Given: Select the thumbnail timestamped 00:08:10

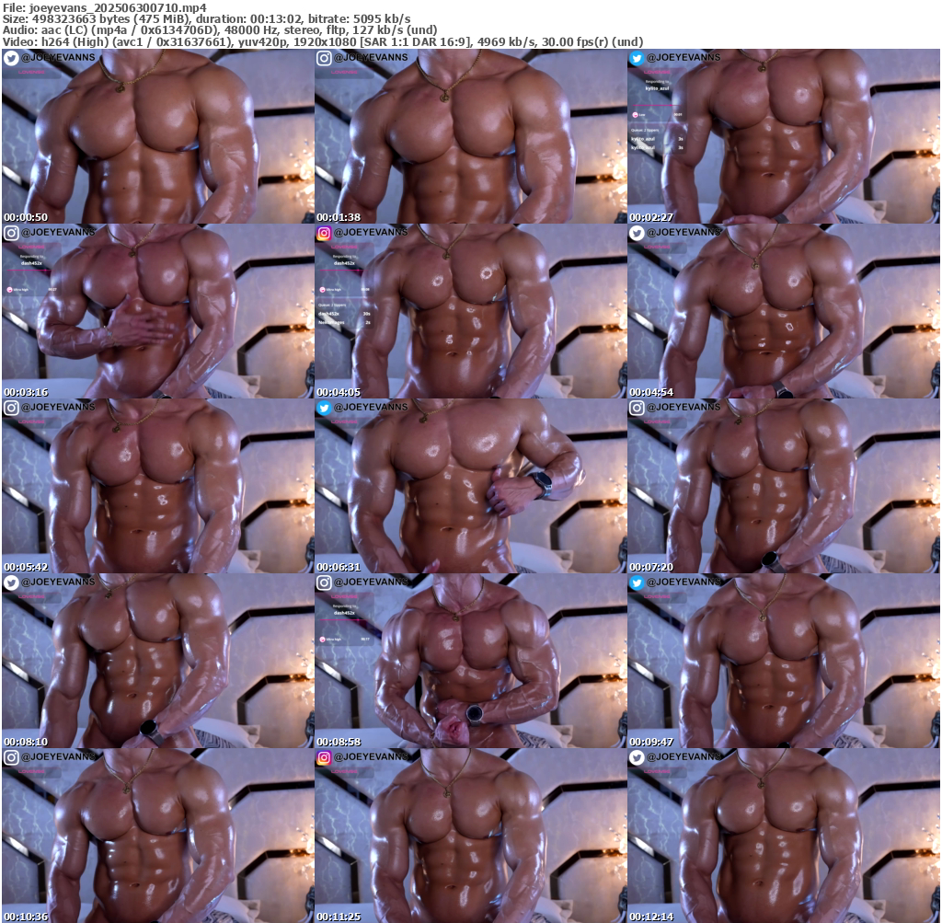Looking at the screenshot, I should pos(158,663).
